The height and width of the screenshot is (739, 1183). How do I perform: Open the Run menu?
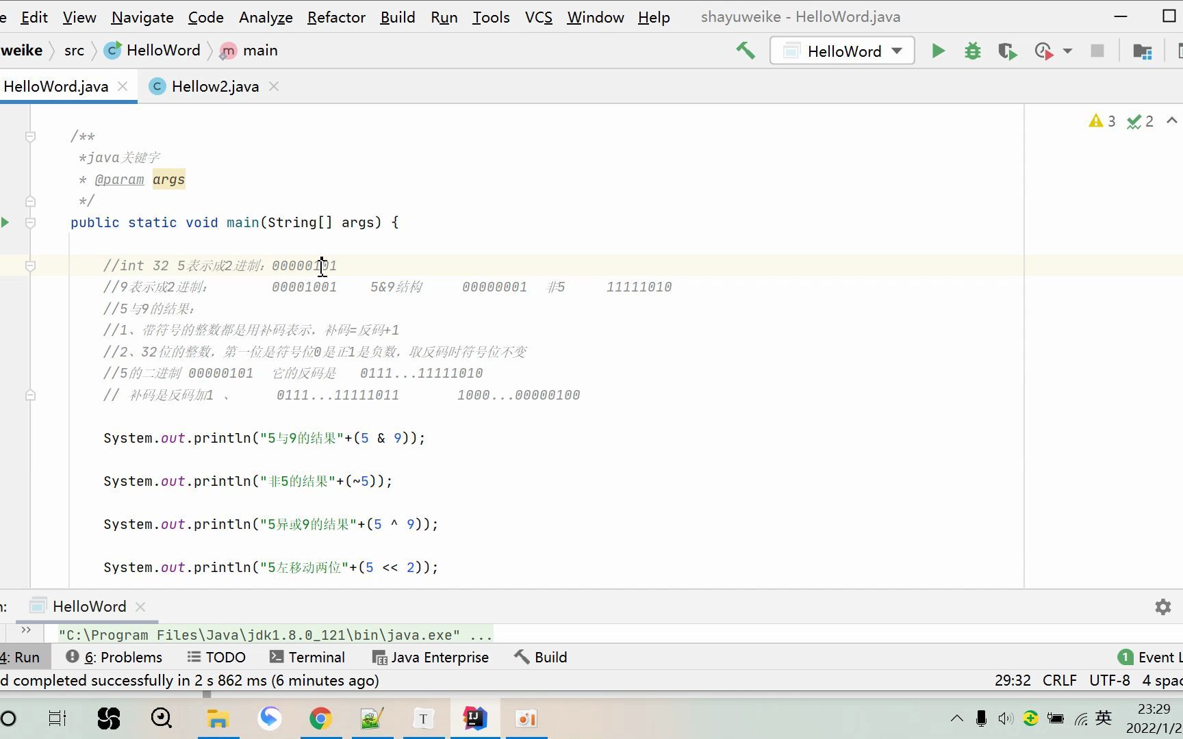click(444, 17)
